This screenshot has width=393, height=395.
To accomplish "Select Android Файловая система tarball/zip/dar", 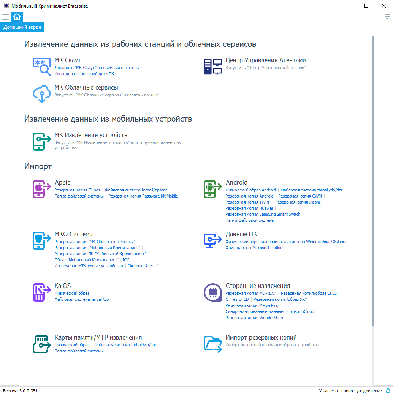I will click(312, 190).
